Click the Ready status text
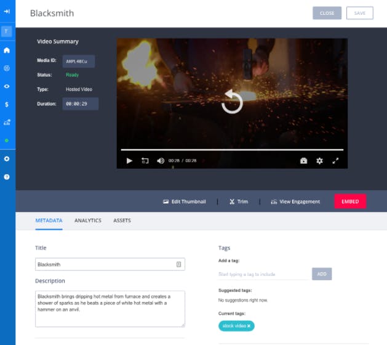This screenshot has width=387, height=345. click(73, 75)
